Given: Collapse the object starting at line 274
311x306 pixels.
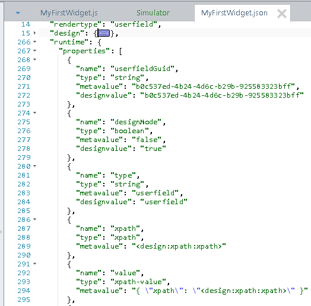Looking at the screenshot, I should pyautogui.click(x=34, y=112).
